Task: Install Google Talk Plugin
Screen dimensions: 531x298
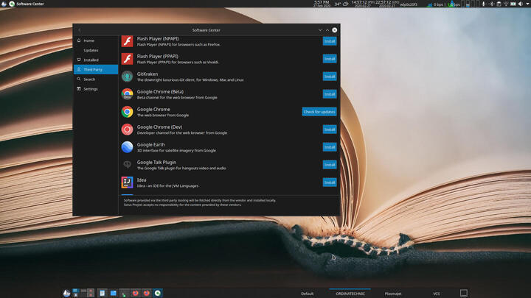Action: [330, 165]
